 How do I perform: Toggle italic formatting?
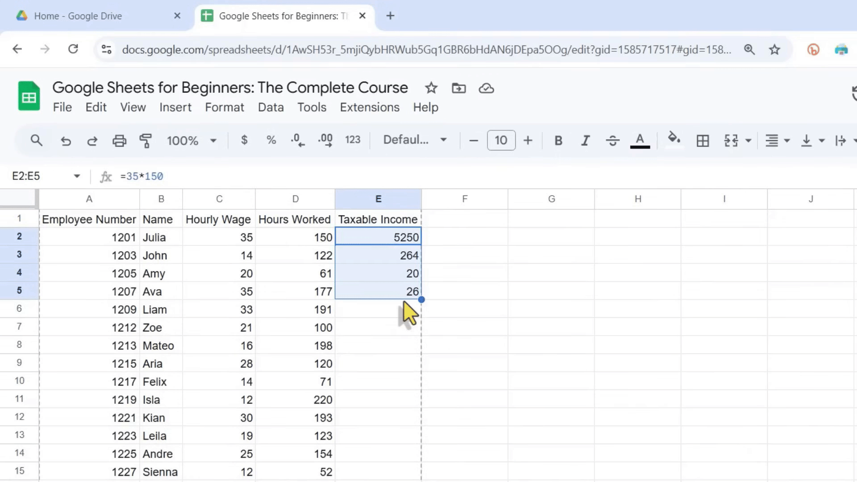point(585,140)
